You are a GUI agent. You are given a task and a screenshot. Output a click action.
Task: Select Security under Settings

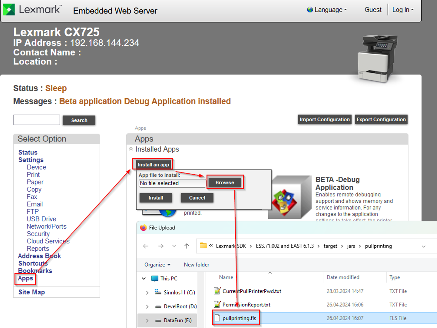[38, 234]
